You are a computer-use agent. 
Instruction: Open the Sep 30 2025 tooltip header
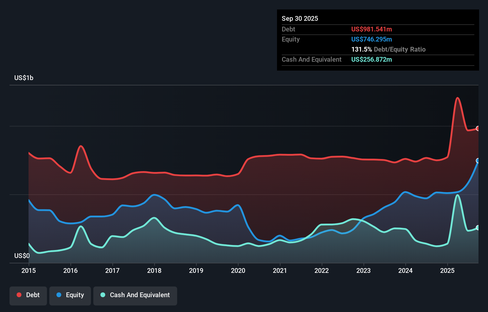pos(300,18)
